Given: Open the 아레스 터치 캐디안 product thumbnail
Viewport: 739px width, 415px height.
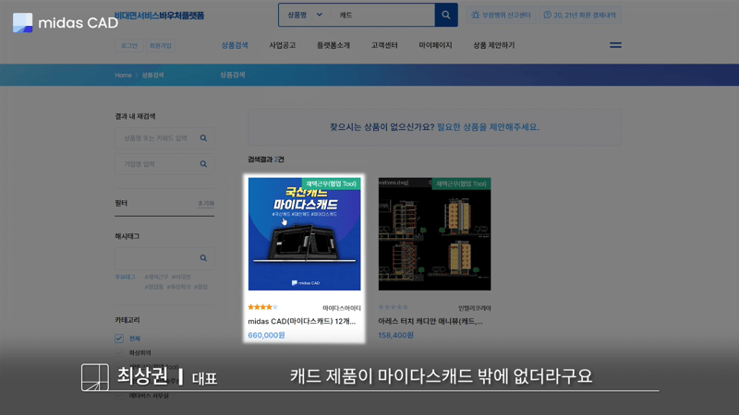Looking at the screenshot, I should point(434,234).
